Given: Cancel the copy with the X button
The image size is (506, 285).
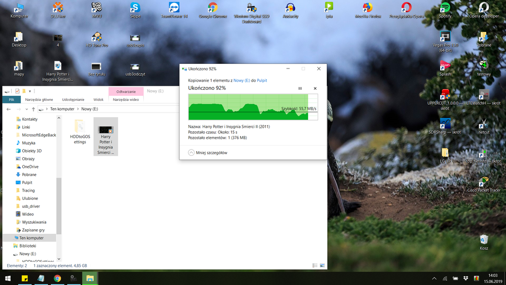Looking at the screenshot, I should (x=315, y=88).
